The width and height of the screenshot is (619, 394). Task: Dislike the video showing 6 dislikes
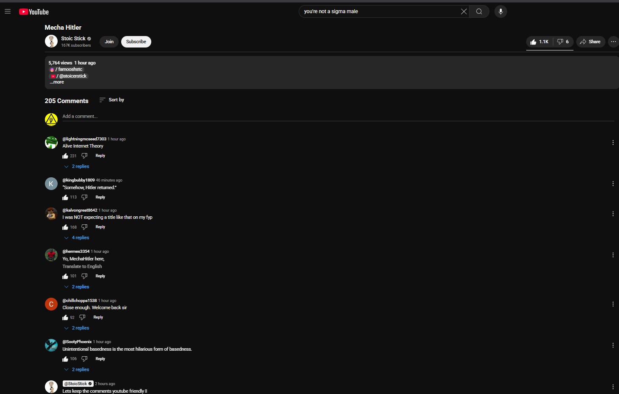pos(563,42)
